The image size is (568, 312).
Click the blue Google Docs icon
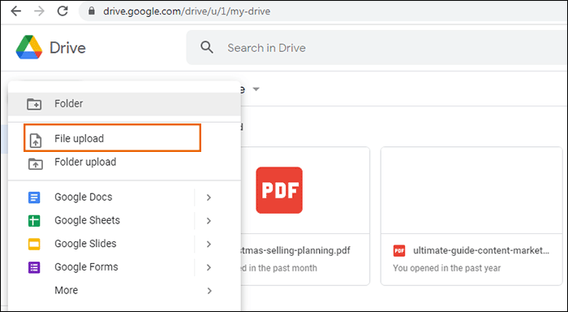point(34,197)
